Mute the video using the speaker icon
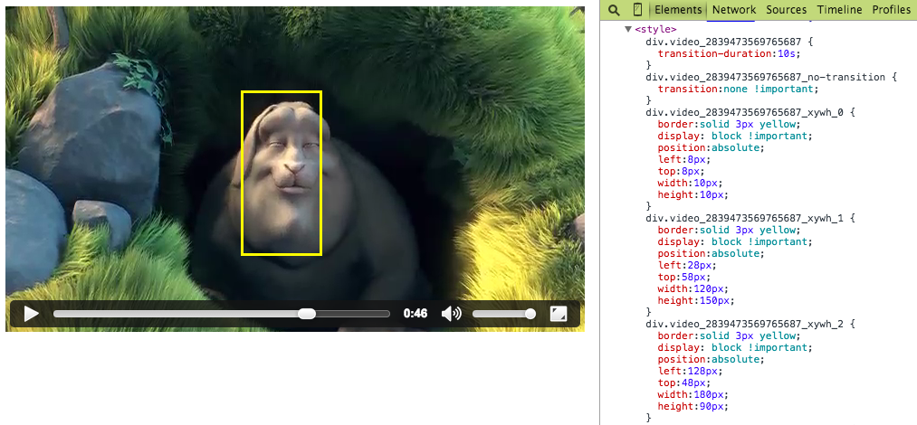 click(x=451, y=314)
